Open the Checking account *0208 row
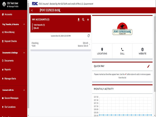 [x=61, y=44]
